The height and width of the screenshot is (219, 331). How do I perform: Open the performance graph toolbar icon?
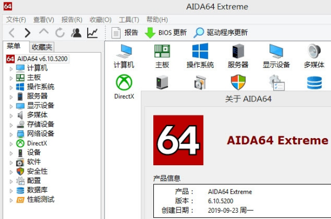[92, 33]
